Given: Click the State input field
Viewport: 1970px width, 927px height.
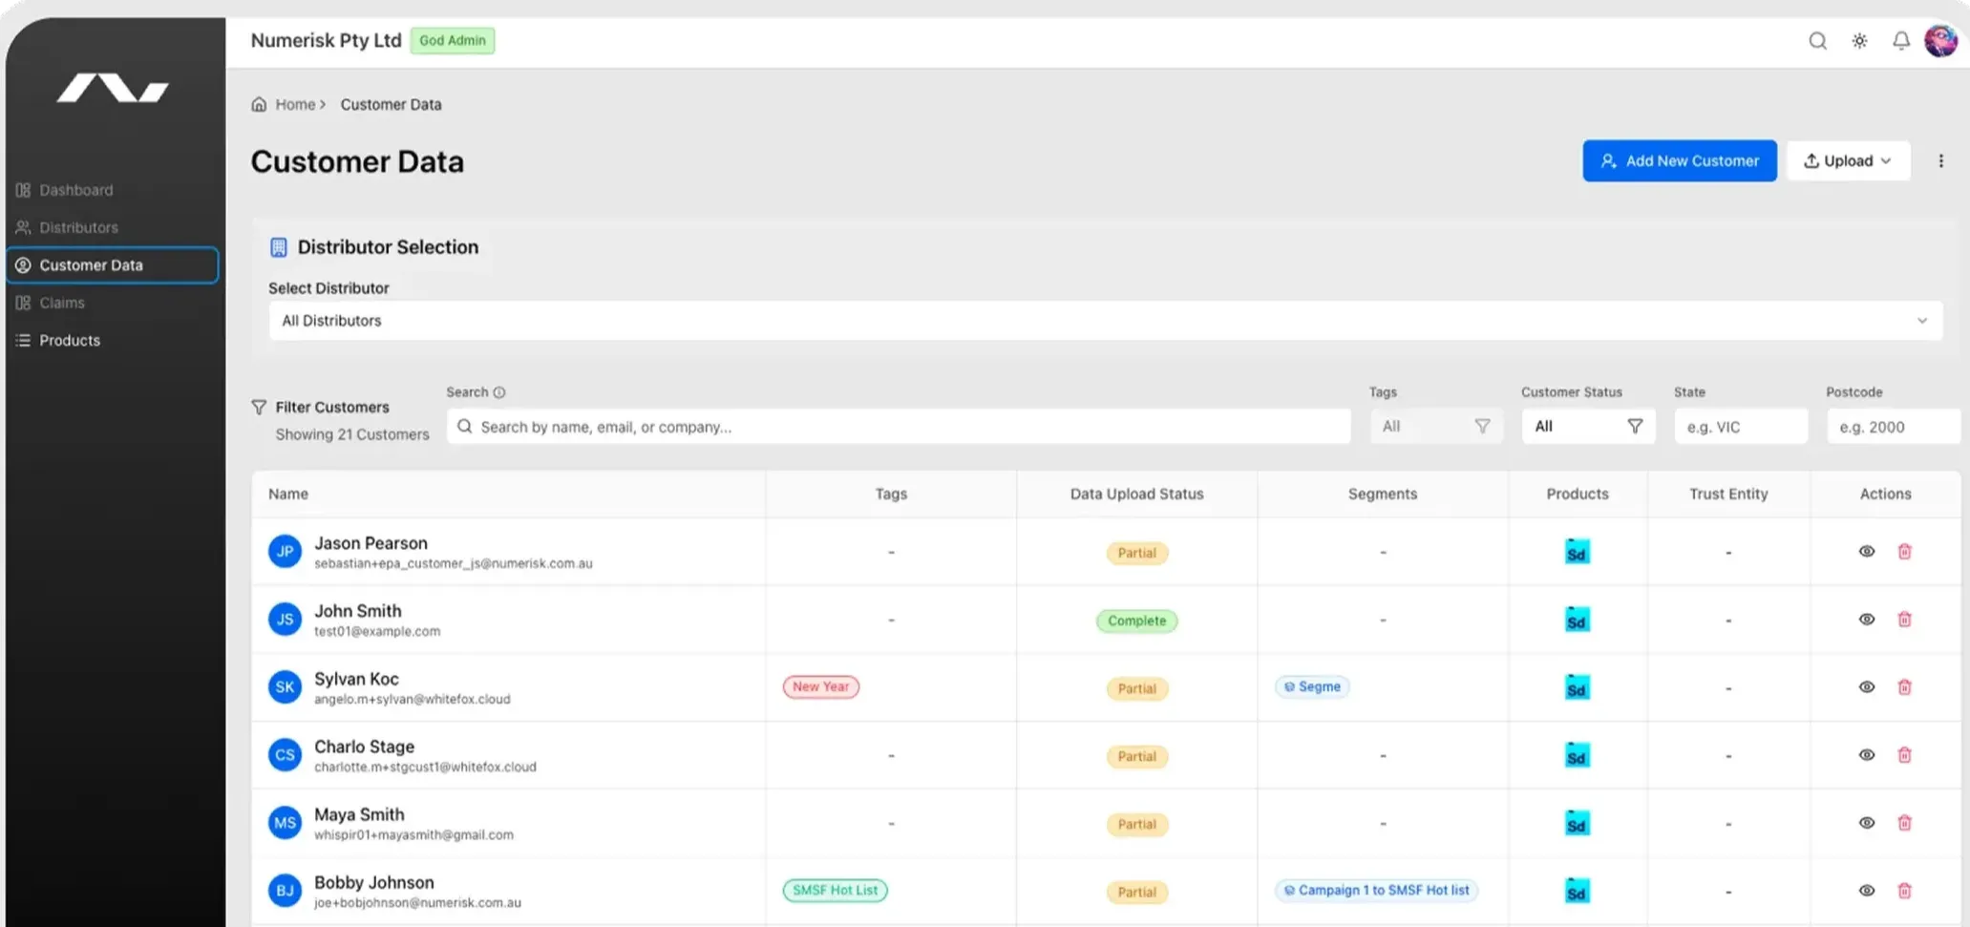Looking at the screenshot, I should coord(1741,427).
